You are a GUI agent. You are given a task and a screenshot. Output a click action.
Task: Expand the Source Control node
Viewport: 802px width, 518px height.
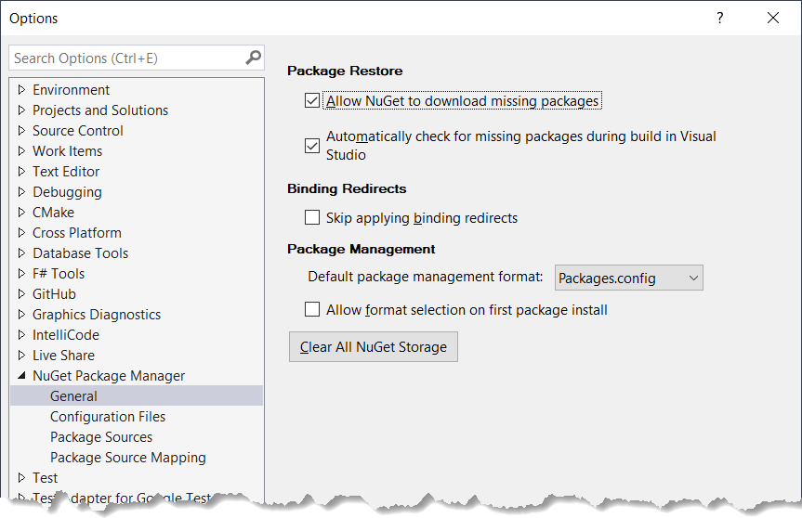(21, 131)
